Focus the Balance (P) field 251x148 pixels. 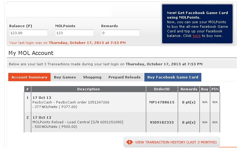coord(28,33)
